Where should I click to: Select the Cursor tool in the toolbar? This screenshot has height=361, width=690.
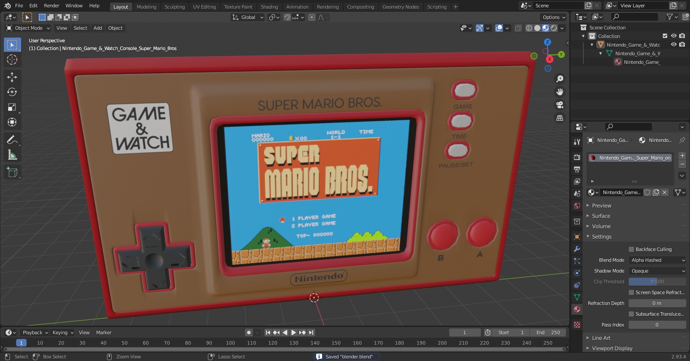pyautogui.click(x=12, y=60)
